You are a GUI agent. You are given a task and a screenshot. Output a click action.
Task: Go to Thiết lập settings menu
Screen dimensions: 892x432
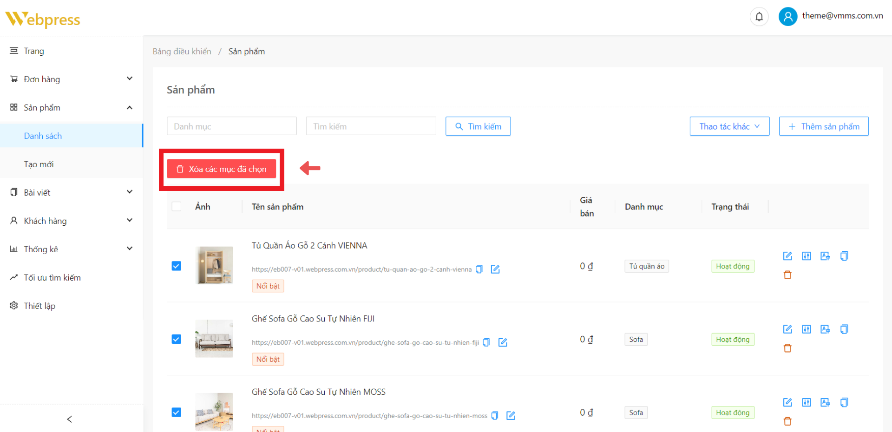[39, 306]
